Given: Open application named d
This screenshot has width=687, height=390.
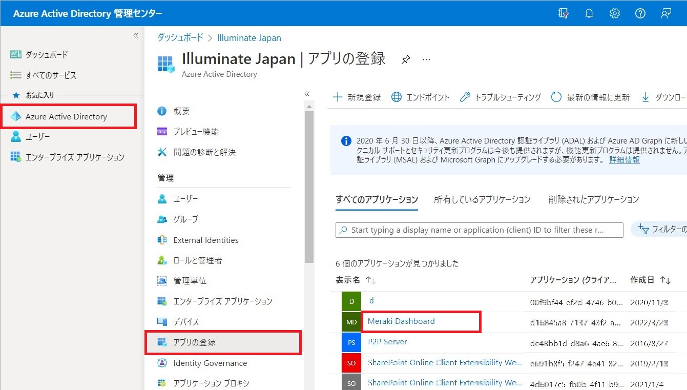Looking at the screenshot, I should click(x=371, y=301).
